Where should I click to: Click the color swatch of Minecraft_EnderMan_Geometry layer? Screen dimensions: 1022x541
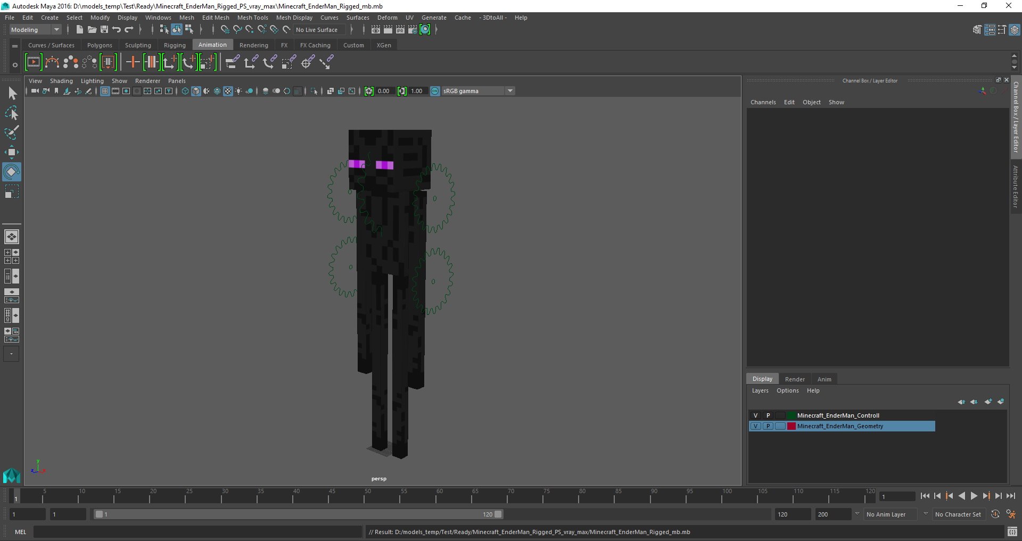792,426
